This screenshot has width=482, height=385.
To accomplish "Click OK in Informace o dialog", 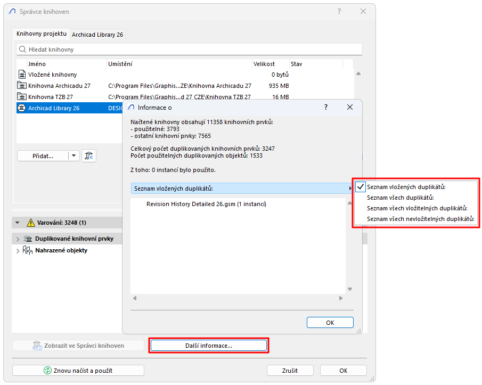I will coord(330,322).
